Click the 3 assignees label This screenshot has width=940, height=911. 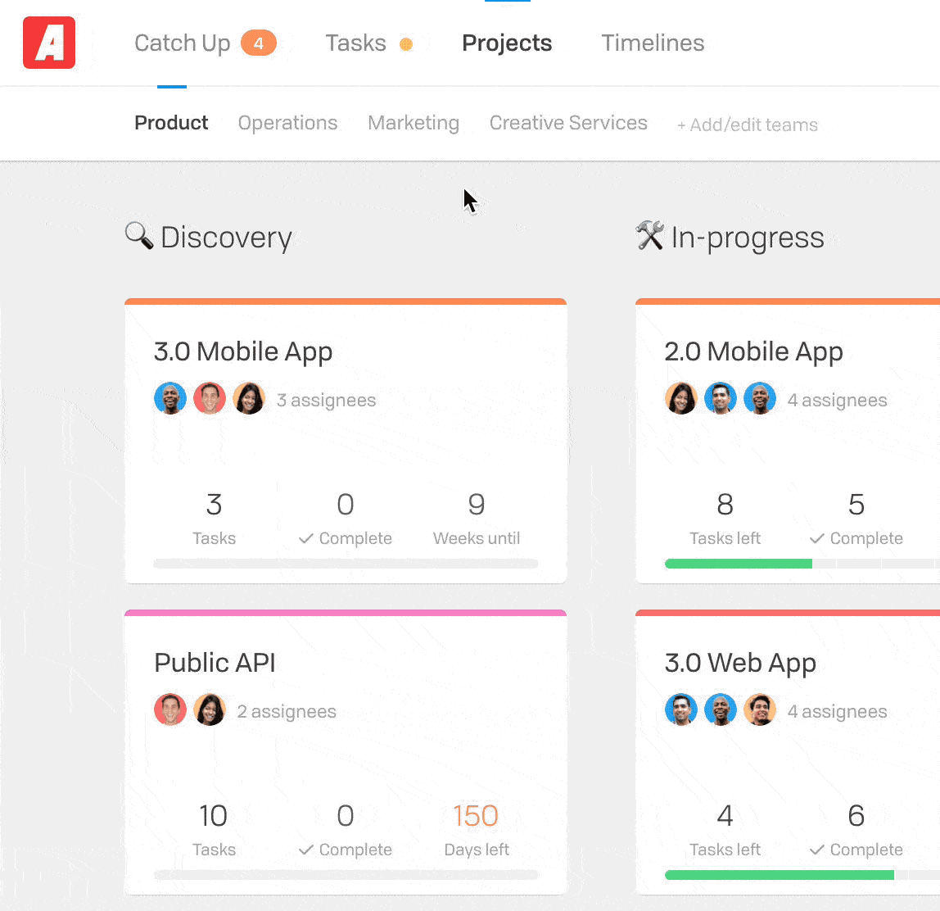pyautogui.click(x=326, y=400)
